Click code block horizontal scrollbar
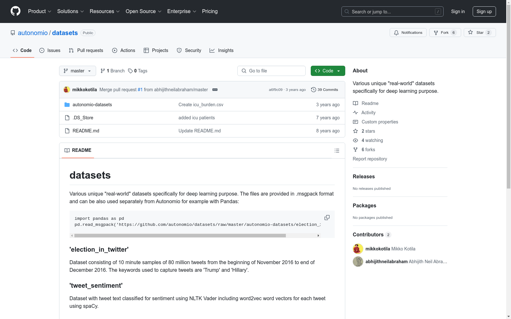This screenshot has height=319, width=511. [180, 236]
